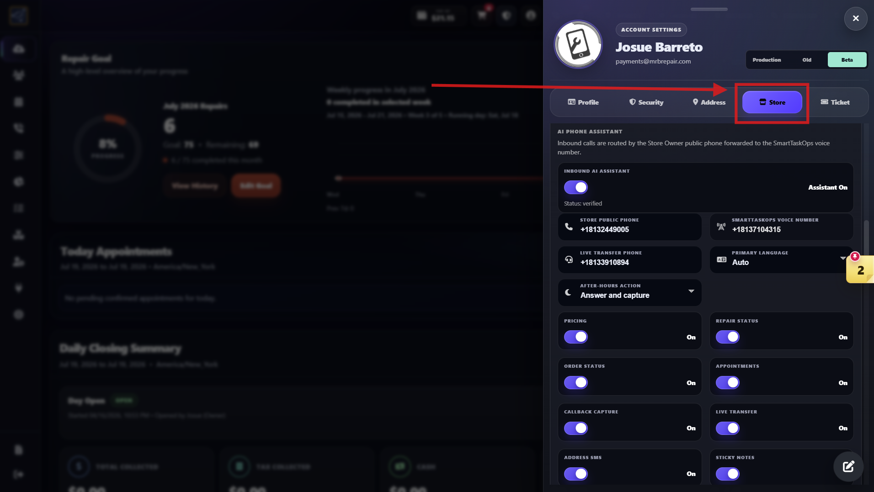This screenshot has width=874, height=492.
Task: Click the Account Settings badge
Action: pyautogui.click(x=651, y=30)
